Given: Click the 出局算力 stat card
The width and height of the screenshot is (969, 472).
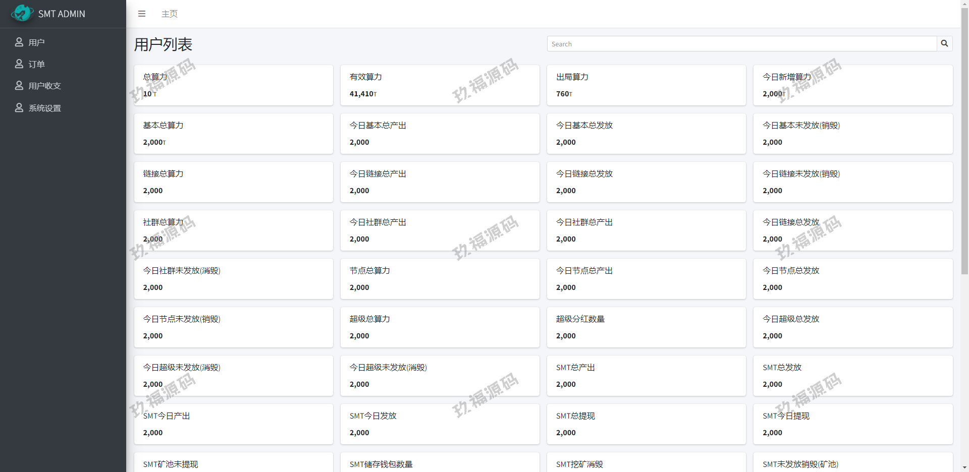Looking at the screenshot, I should (x=646, y=85).
